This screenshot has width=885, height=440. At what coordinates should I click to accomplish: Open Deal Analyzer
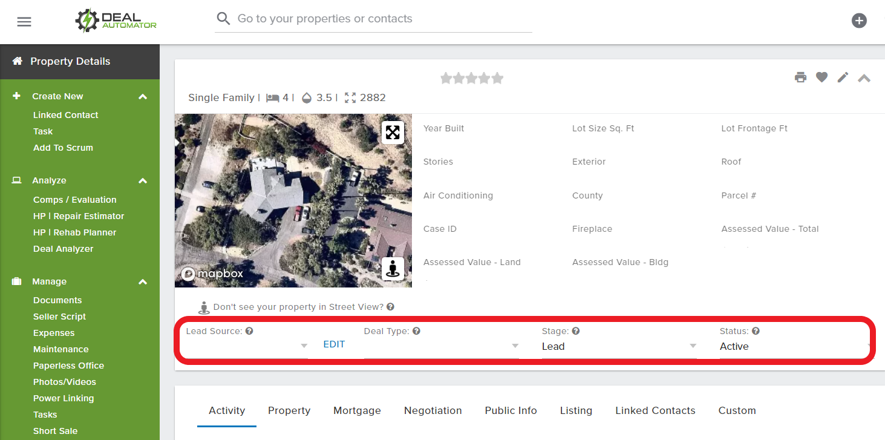point(63,249)
